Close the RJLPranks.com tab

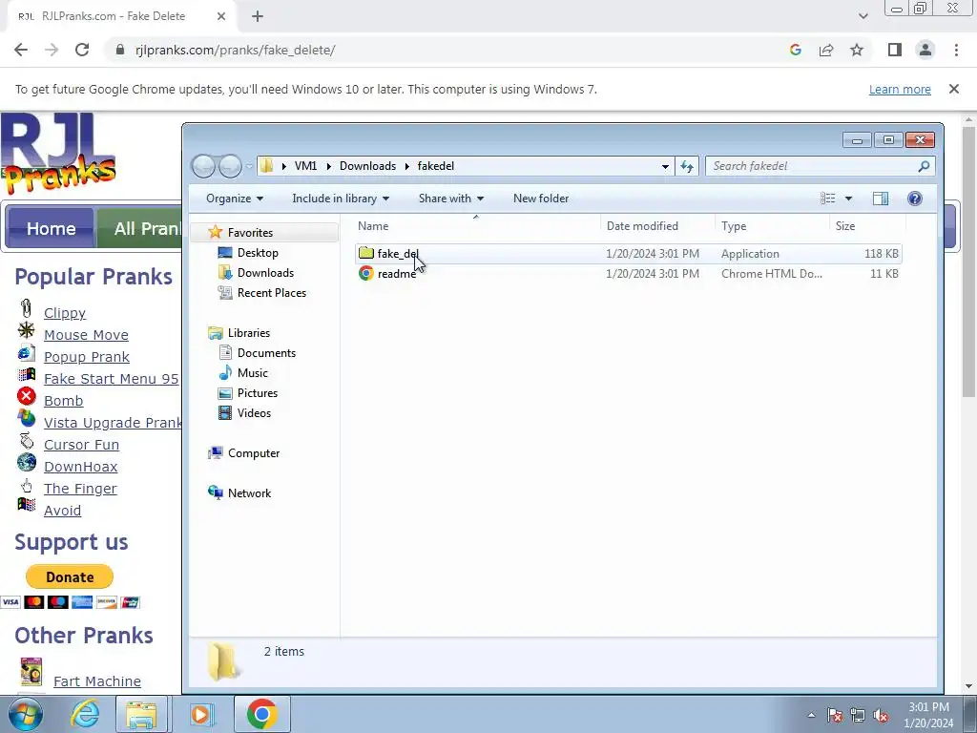[221, 16]
